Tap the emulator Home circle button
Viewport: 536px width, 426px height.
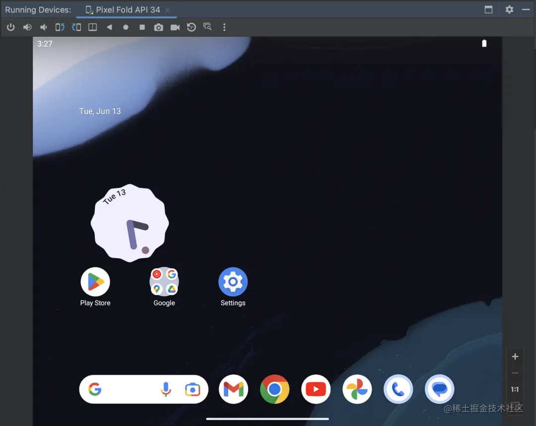click(x=126, y=27)
